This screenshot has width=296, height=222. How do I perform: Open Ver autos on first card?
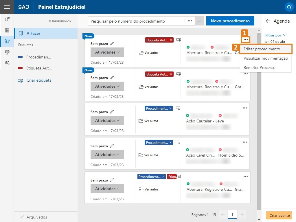148,53
